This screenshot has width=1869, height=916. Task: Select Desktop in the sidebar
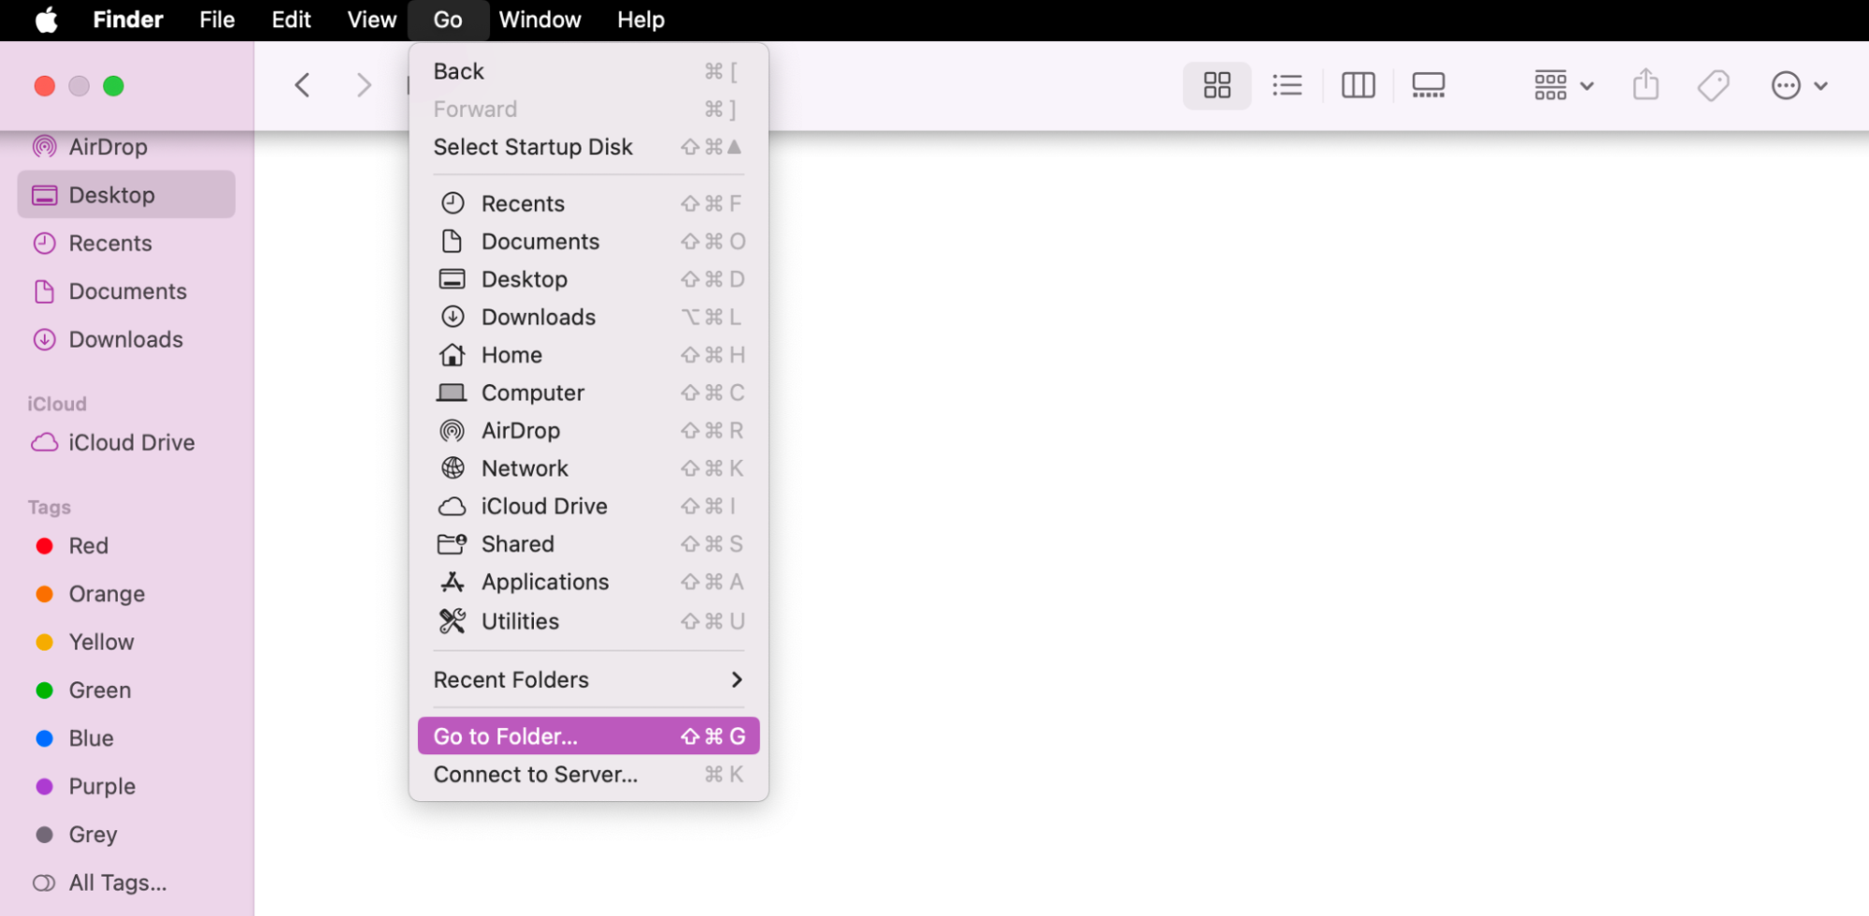pyautogui.click(x=112, y=194)
